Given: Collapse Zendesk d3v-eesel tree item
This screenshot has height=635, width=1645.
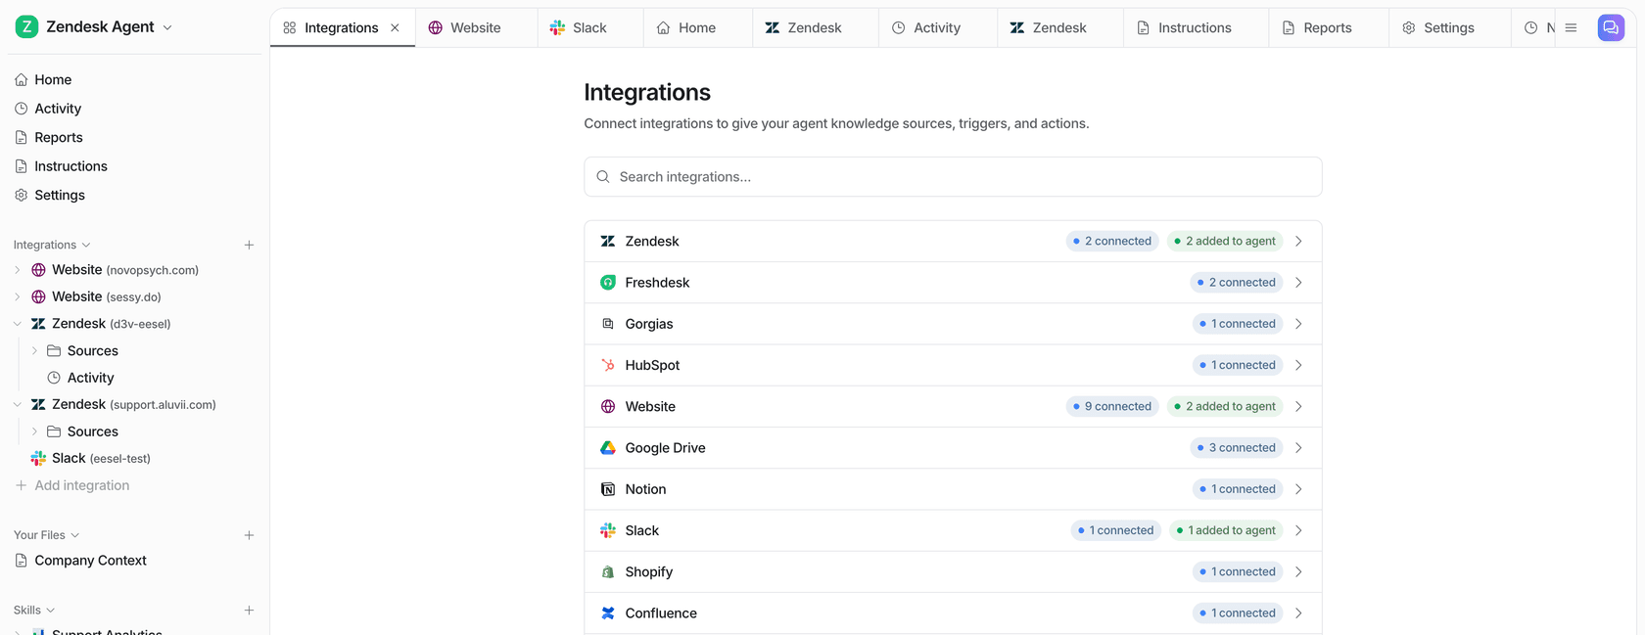Looking at the screenshot, I should tap(18, 324).
